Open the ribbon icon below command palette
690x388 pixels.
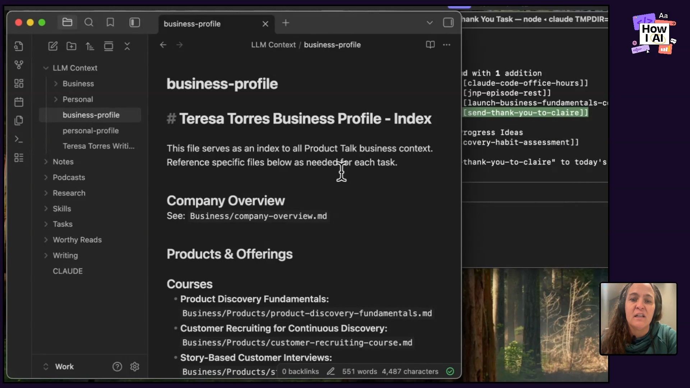coord(19,158)
